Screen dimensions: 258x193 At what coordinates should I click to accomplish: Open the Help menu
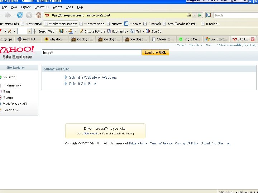pos(80,7)
